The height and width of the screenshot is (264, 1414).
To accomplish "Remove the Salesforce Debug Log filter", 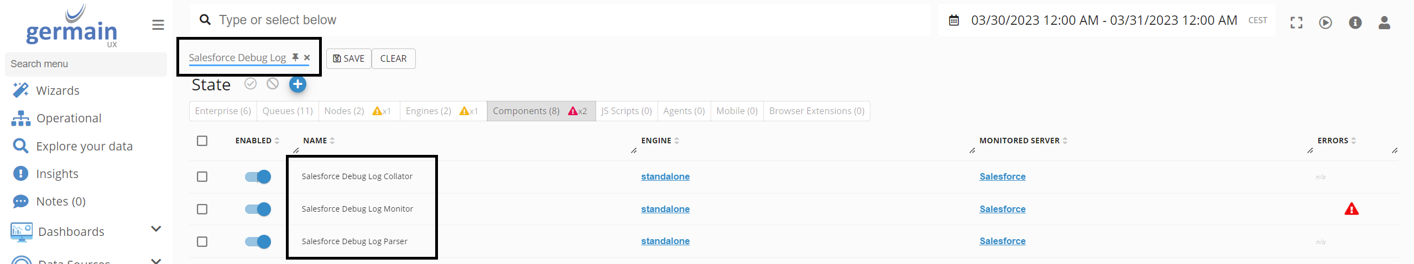I will (x=307, y=57).
